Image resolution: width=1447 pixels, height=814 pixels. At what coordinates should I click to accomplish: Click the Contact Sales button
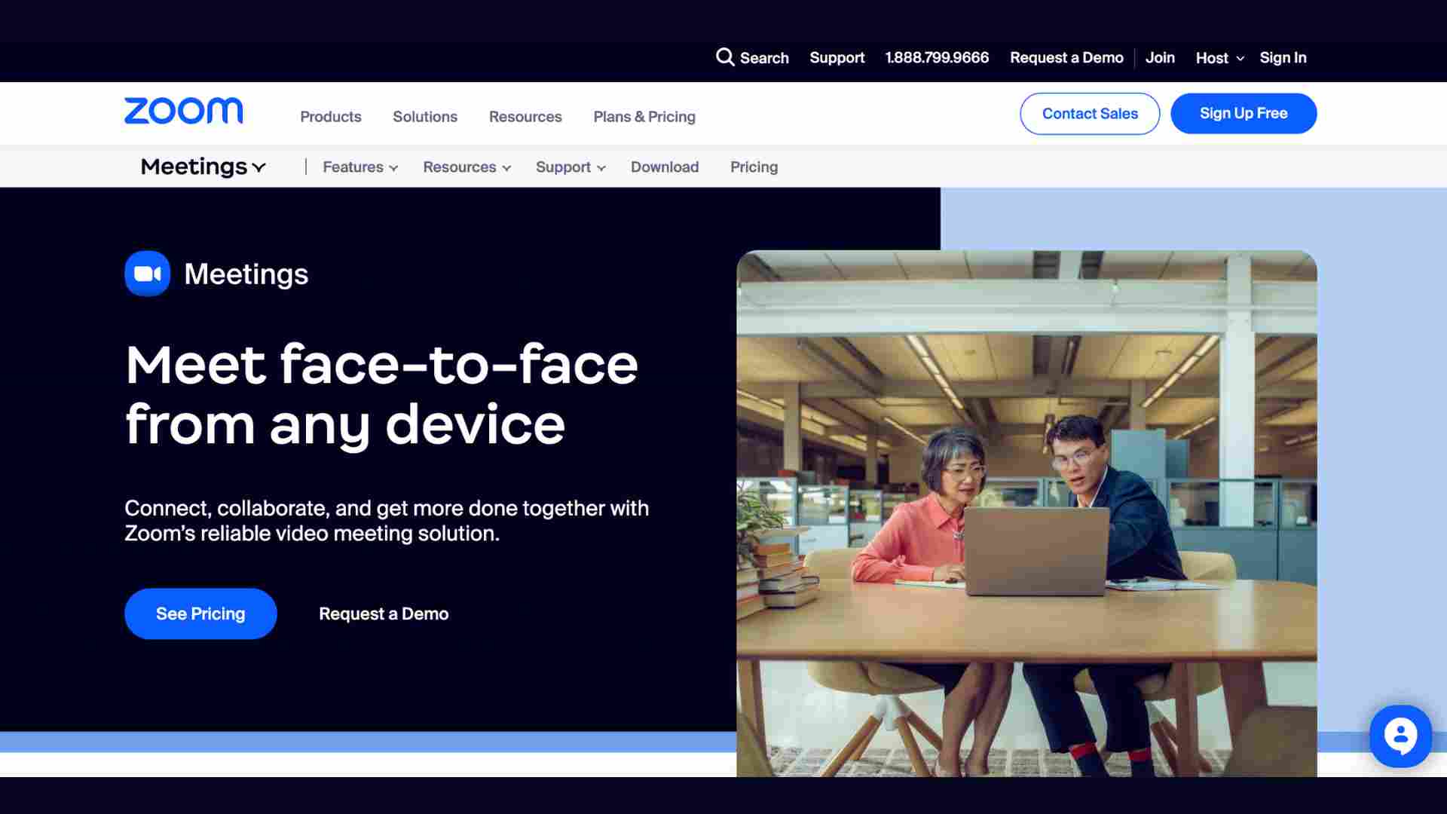pos(1089,114)
